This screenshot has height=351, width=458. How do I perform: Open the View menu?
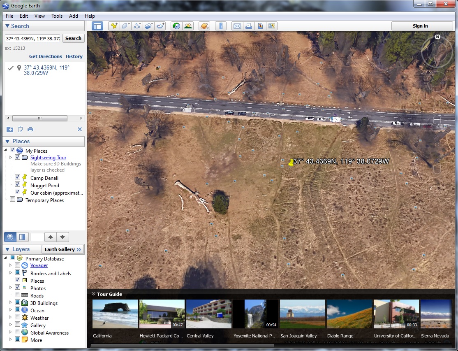click(x=39, y=16)
